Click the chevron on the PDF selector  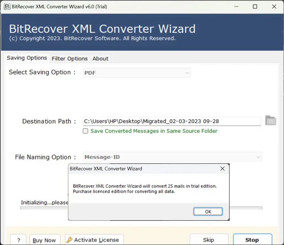[x=187, y=73]
